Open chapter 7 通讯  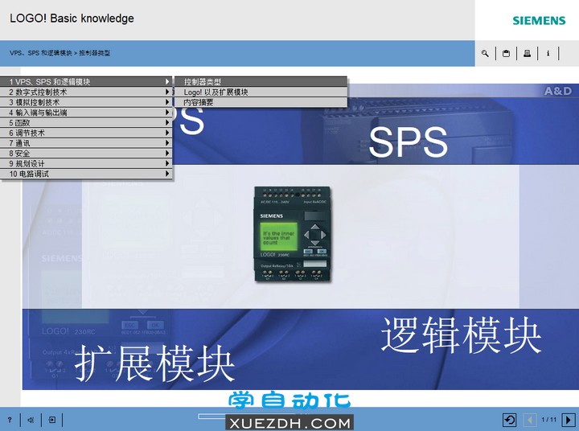[86, 143]
